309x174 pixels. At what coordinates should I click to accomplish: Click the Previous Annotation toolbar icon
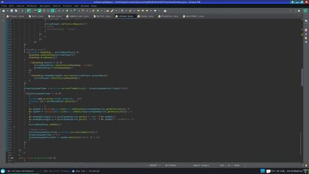click(130, 11)
